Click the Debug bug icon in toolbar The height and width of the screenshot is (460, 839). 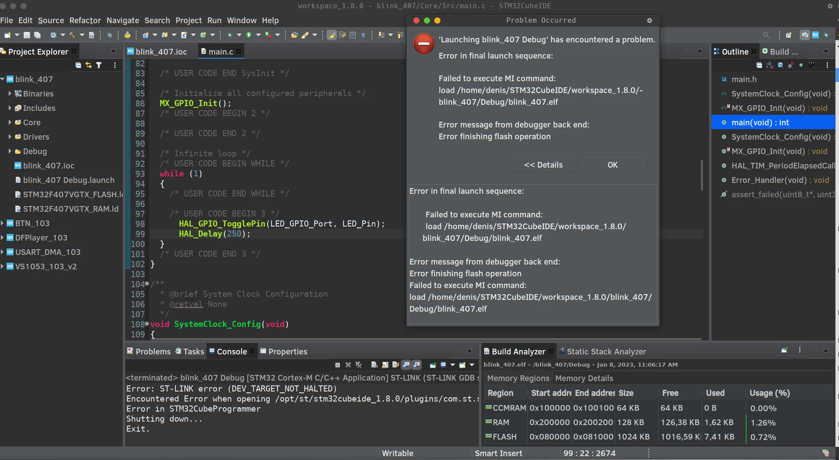pos(230,35)
